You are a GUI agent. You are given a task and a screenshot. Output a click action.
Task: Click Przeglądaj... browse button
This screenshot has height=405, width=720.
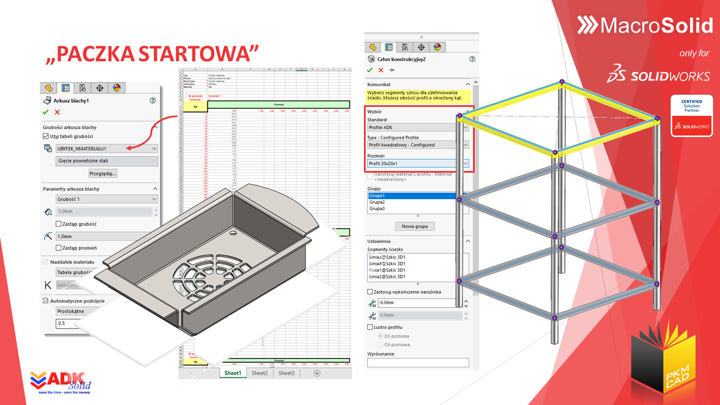click(x=102, y=174)
